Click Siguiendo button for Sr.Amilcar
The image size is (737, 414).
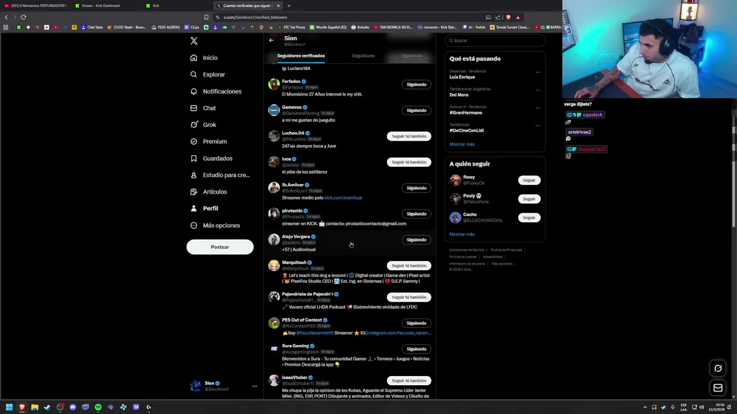pos(416,188)
